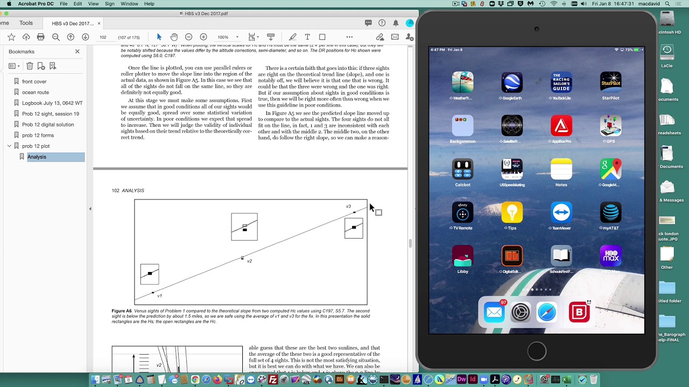Open StarPilot app on iPad
Image resolution: width=689 pixels, height=387 pixels.
click(610, 82)
